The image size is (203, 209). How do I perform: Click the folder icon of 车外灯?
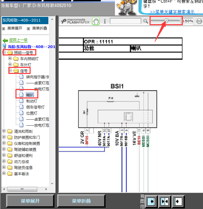[x=16, y=65]
